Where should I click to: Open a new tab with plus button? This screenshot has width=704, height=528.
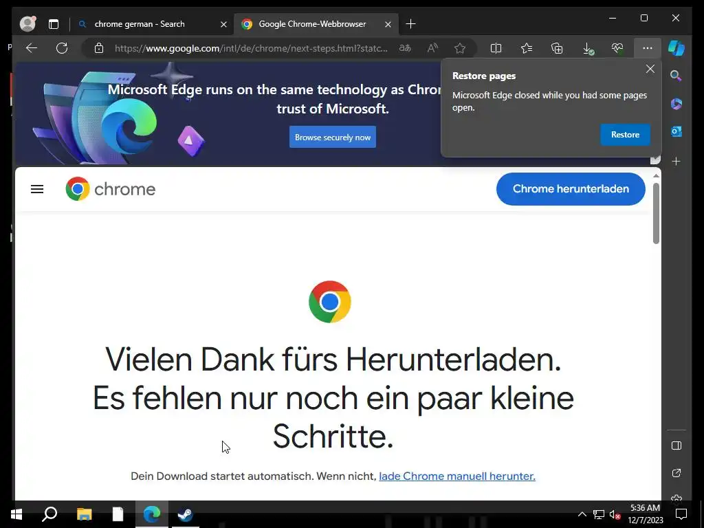coord(410,24)
